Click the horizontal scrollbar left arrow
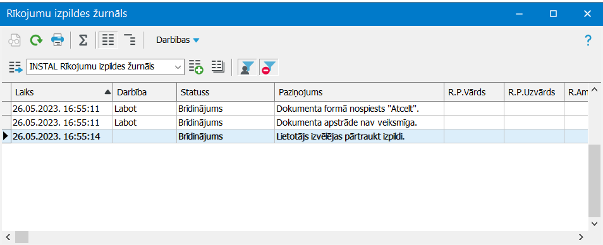 pyautogui.click(x=8, y=237)
